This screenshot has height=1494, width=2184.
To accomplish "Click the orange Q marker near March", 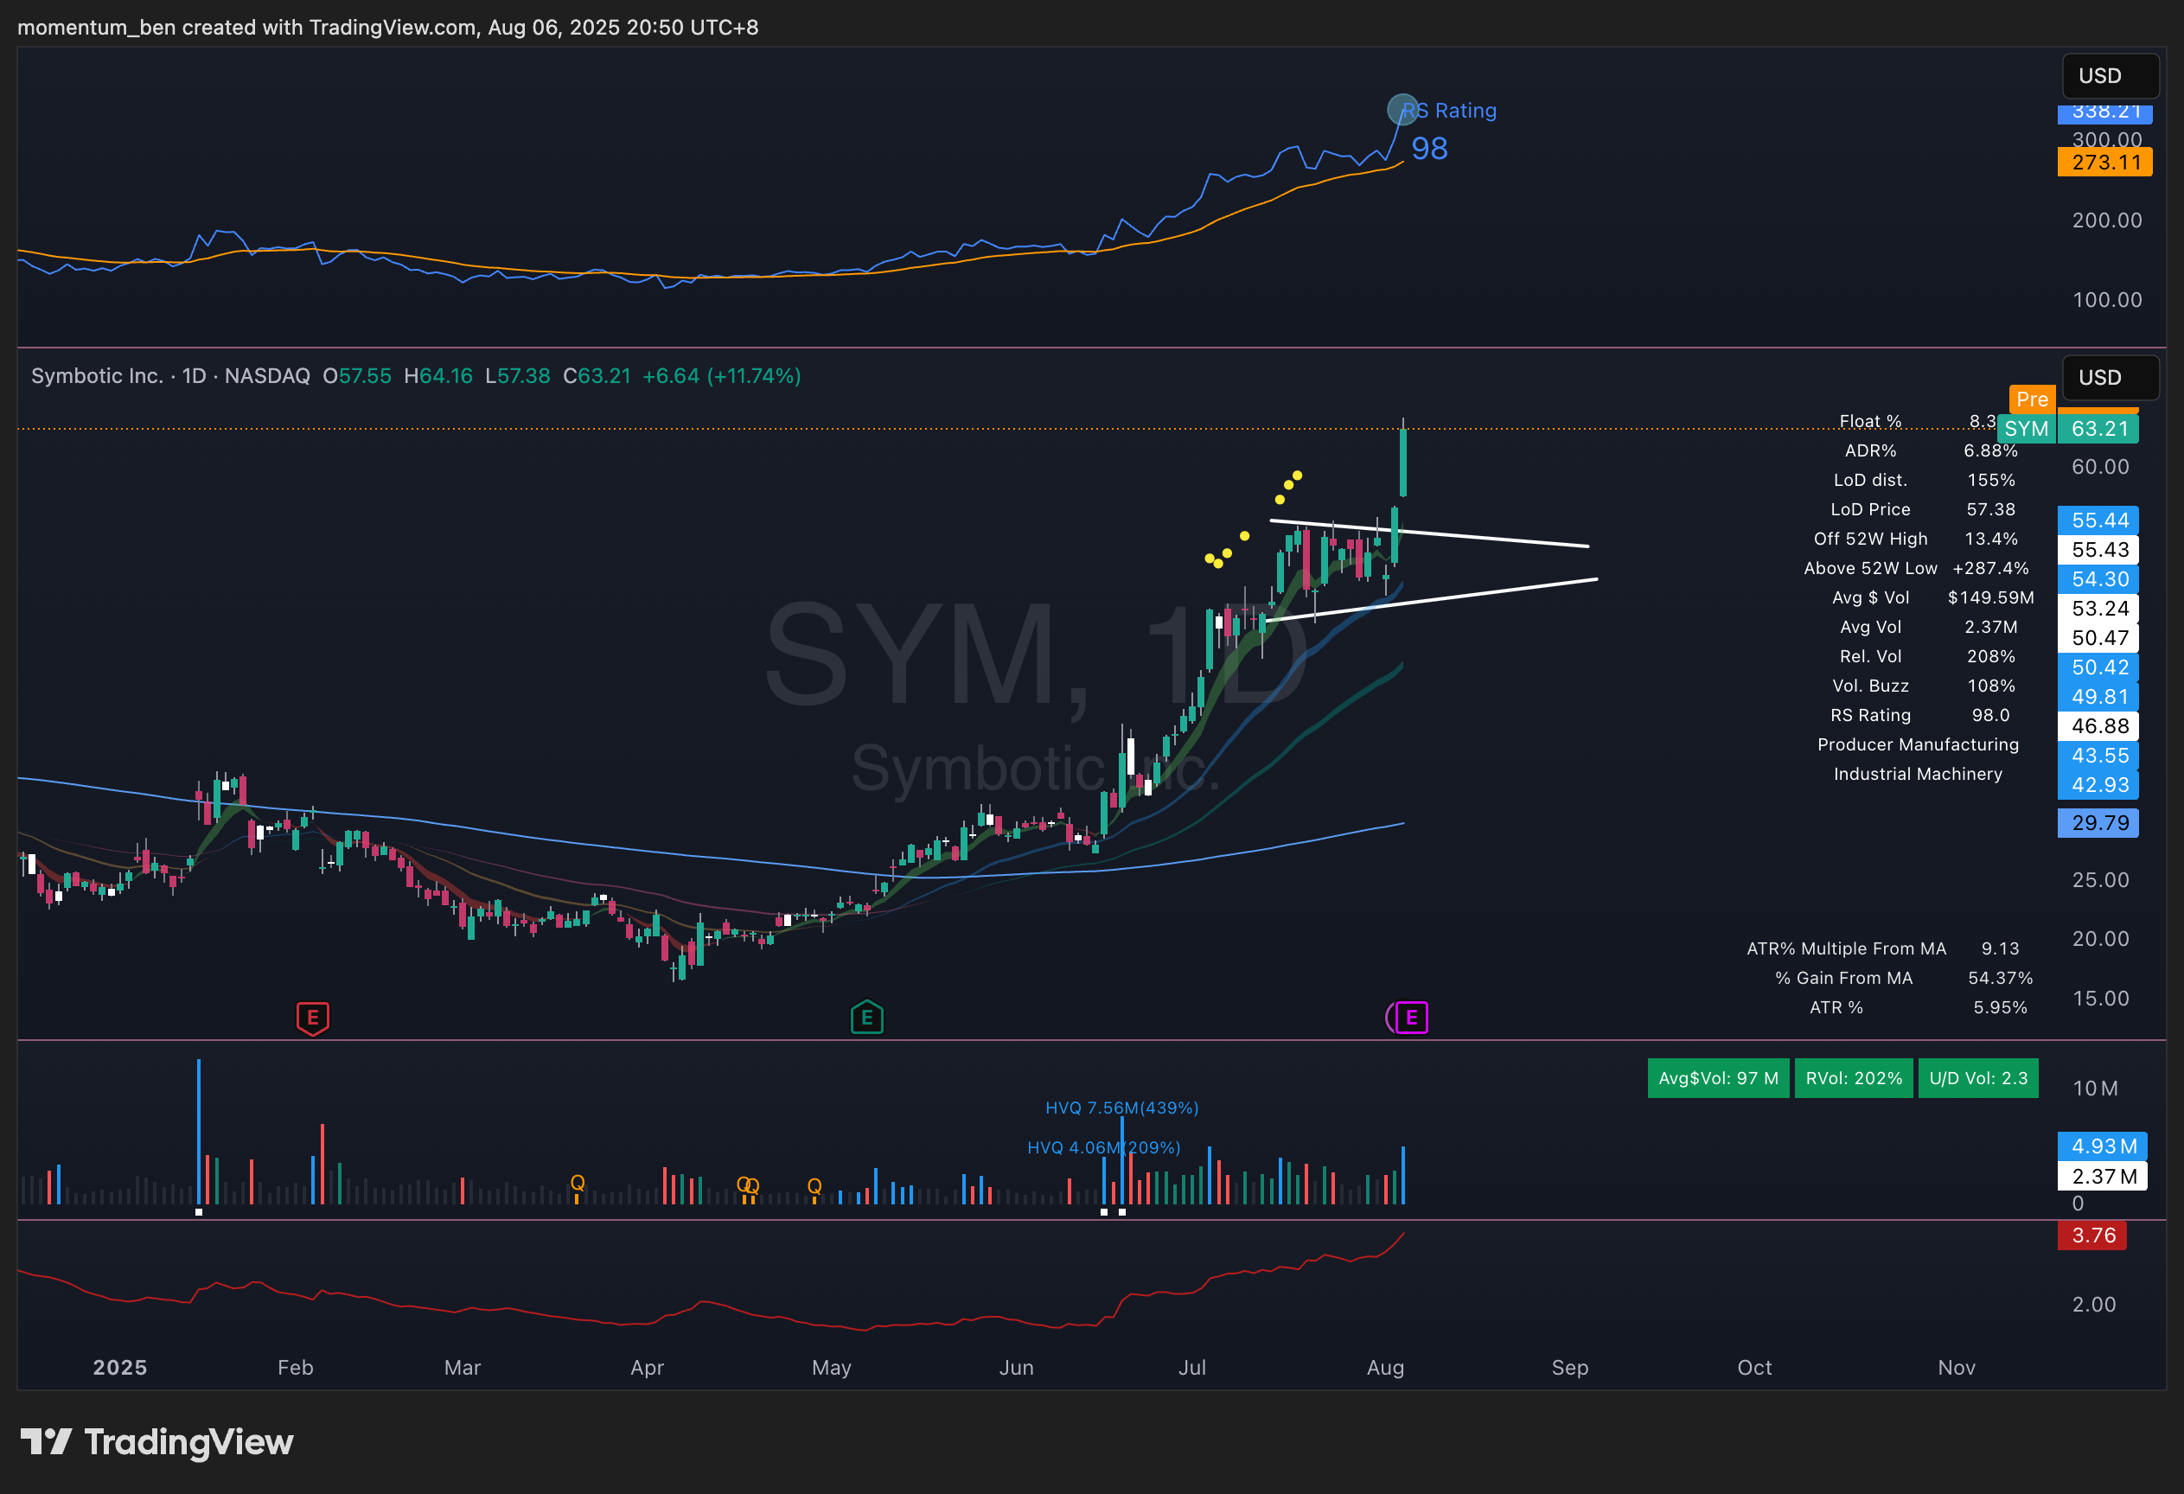I will pos(577,1183).
